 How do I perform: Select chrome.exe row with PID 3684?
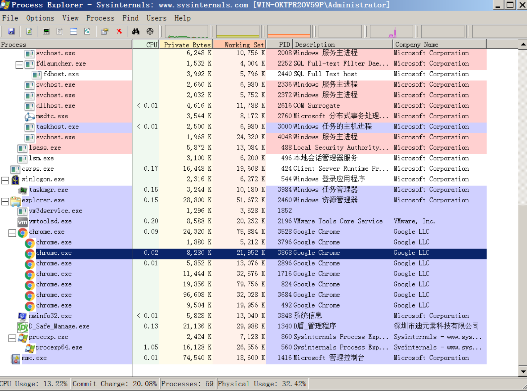243,295
